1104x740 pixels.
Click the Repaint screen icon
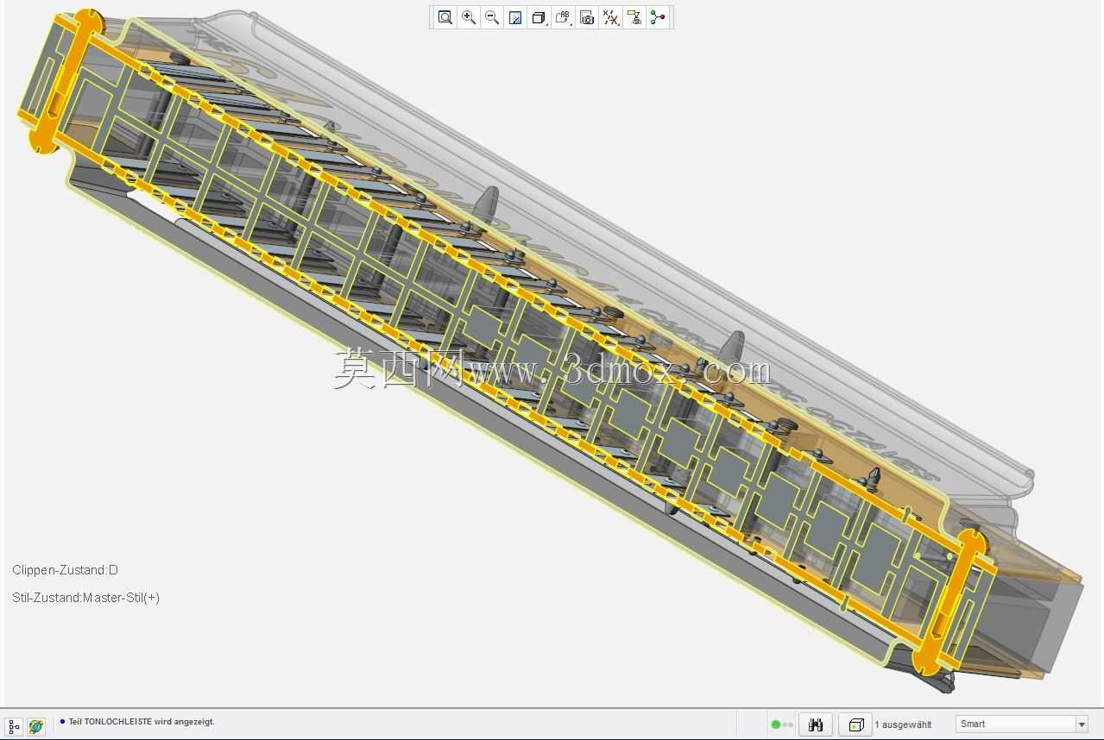coord(515,17)
